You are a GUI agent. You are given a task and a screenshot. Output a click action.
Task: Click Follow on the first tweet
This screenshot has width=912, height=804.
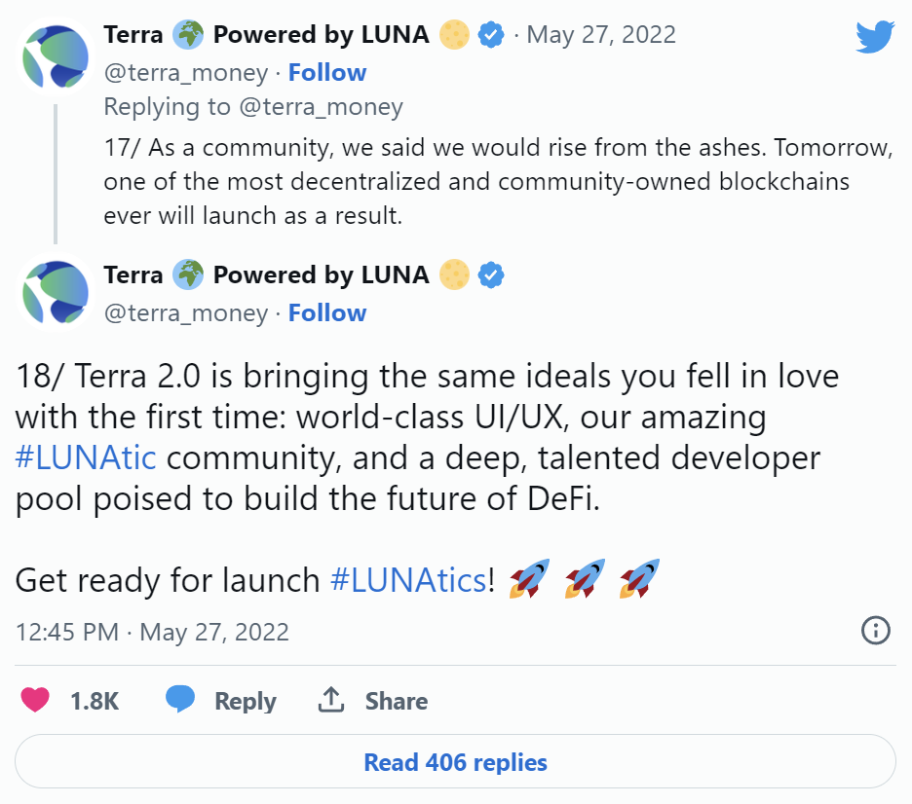tap(327, 73)
